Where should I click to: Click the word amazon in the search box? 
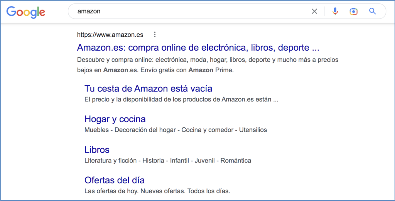pyautogui.click(x=89, y=12)
